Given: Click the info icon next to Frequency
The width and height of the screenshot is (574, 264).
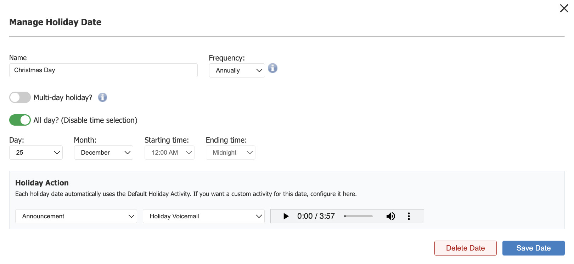Looking at the screenshot, I should (272, 68).
